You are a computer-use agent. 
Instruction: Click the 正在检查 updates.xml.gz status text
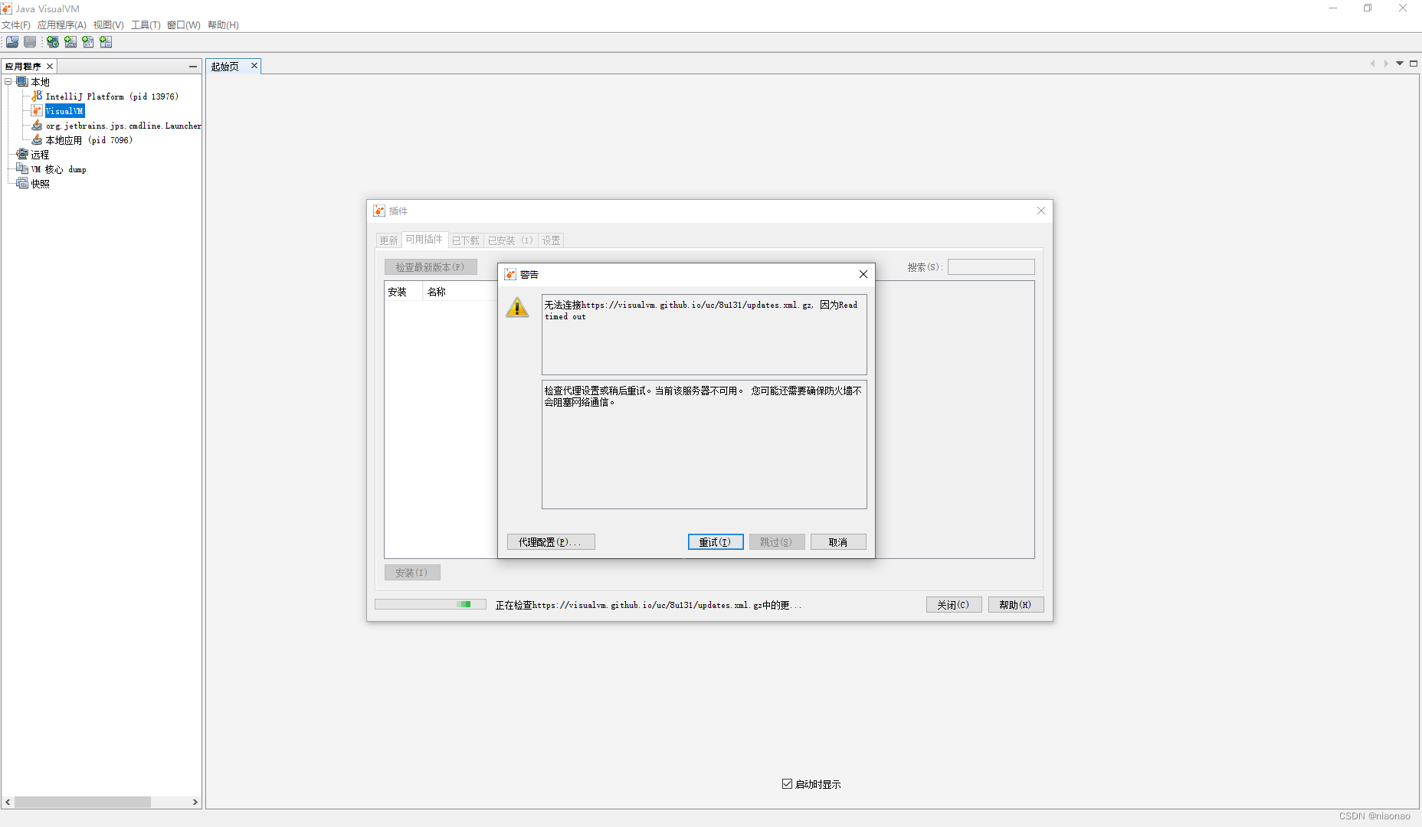point(648,605)
